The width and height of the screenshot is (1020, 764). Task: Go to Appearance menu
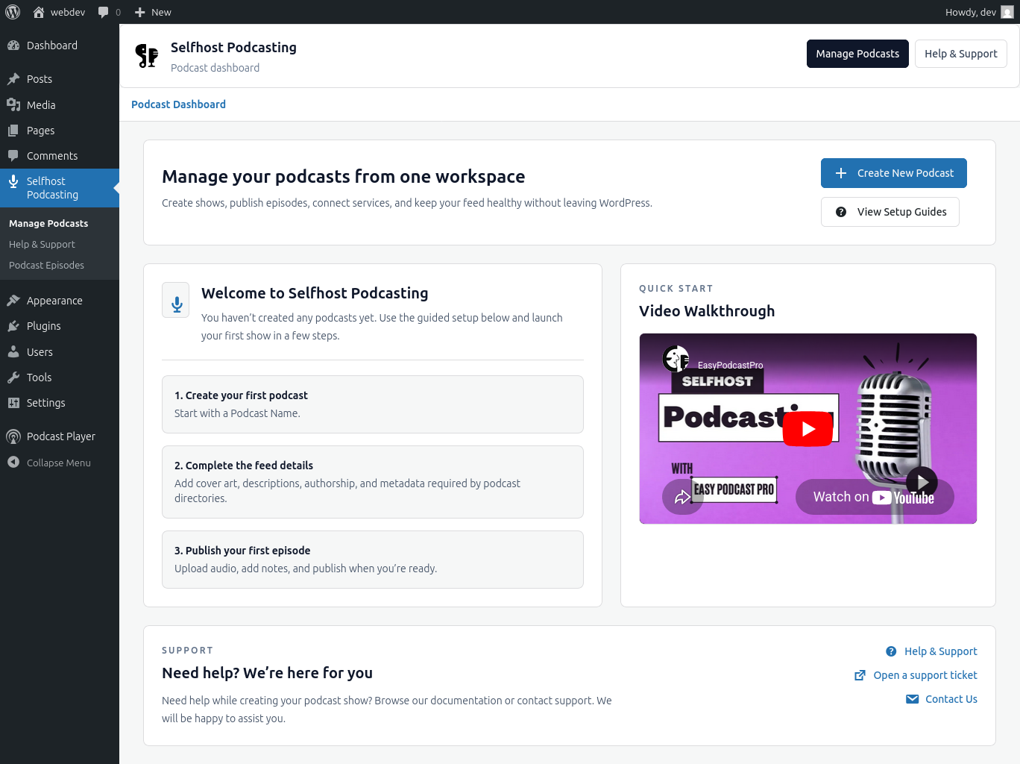(60, 301)
